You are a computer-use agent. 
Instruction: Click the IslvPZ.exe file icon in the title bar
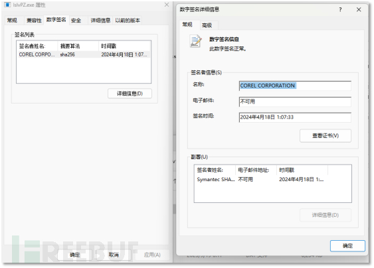[7, 5]
